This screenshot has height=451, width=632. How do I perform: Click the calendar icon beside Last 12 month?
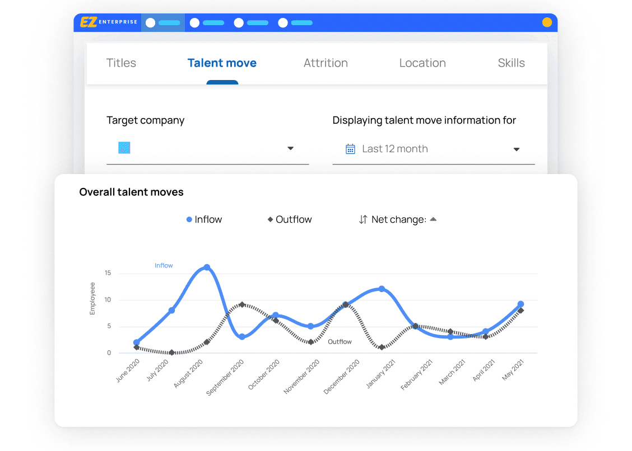[x=350, y=148]
